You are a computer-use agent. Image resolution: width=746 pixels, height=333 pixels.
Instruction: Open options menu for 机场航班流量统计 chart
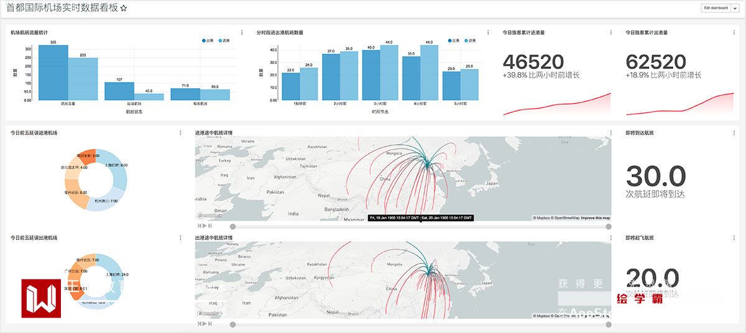(242, 32)
